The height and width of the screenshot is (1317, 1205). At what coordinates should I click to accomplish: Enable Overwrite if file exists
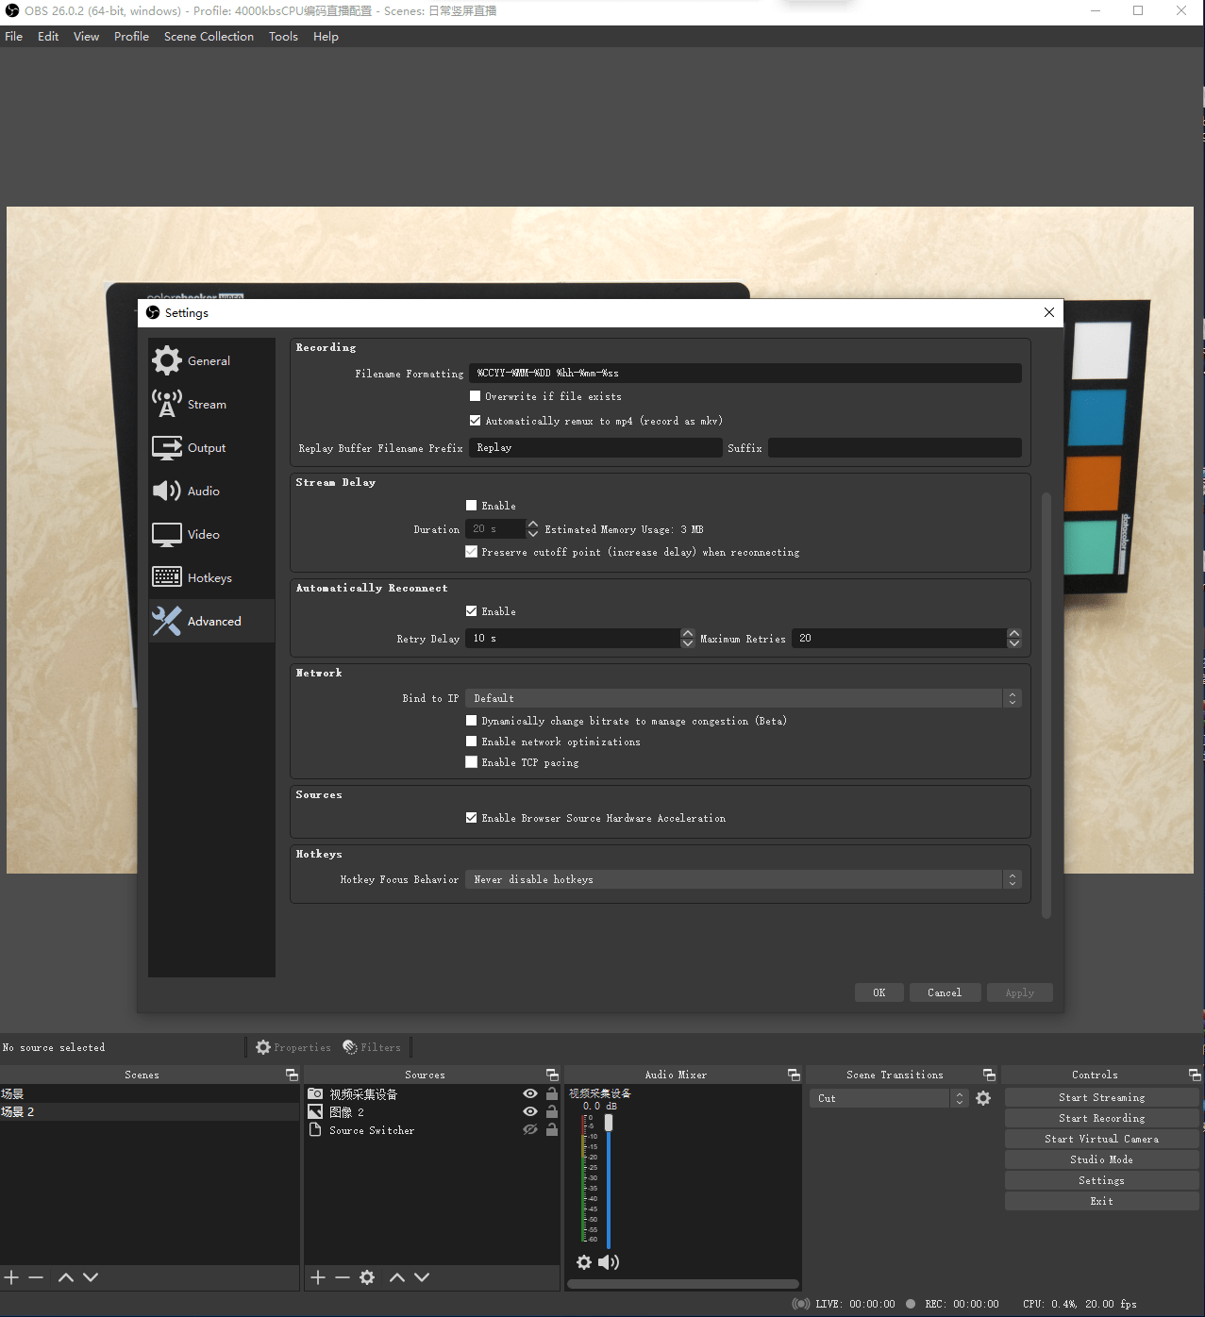[x=475, y=395]
